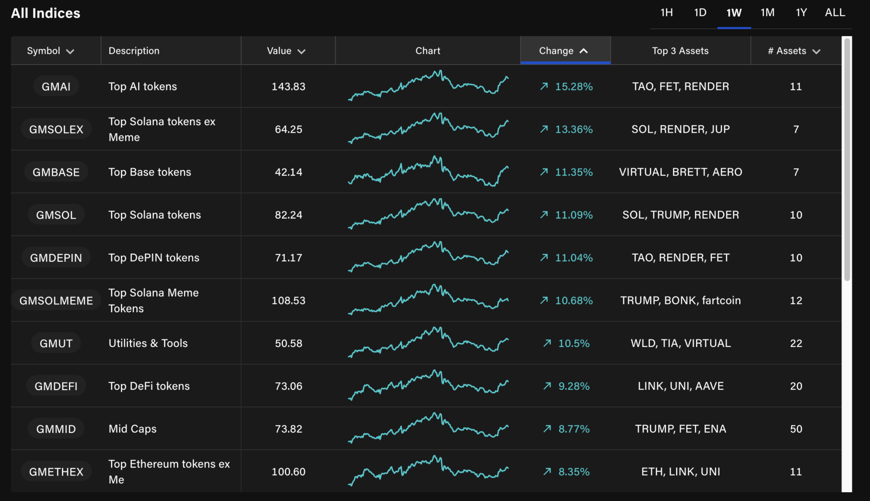The image size is (870, 501).
Task: Click the GMSOL sparkline chart
Action: coord(428,214)
